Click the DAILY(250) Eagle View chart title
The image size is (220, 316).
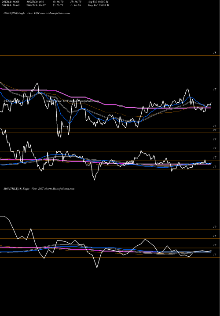tap(37, 13)
